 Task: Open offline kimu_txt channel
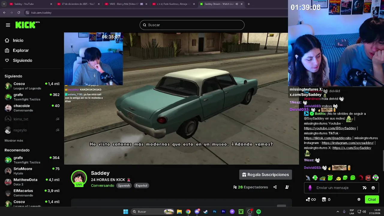click(x=32, y=119)
